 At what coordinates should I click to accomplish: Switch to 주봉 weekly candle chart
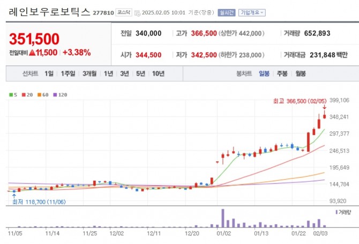(x=282, y=73)
